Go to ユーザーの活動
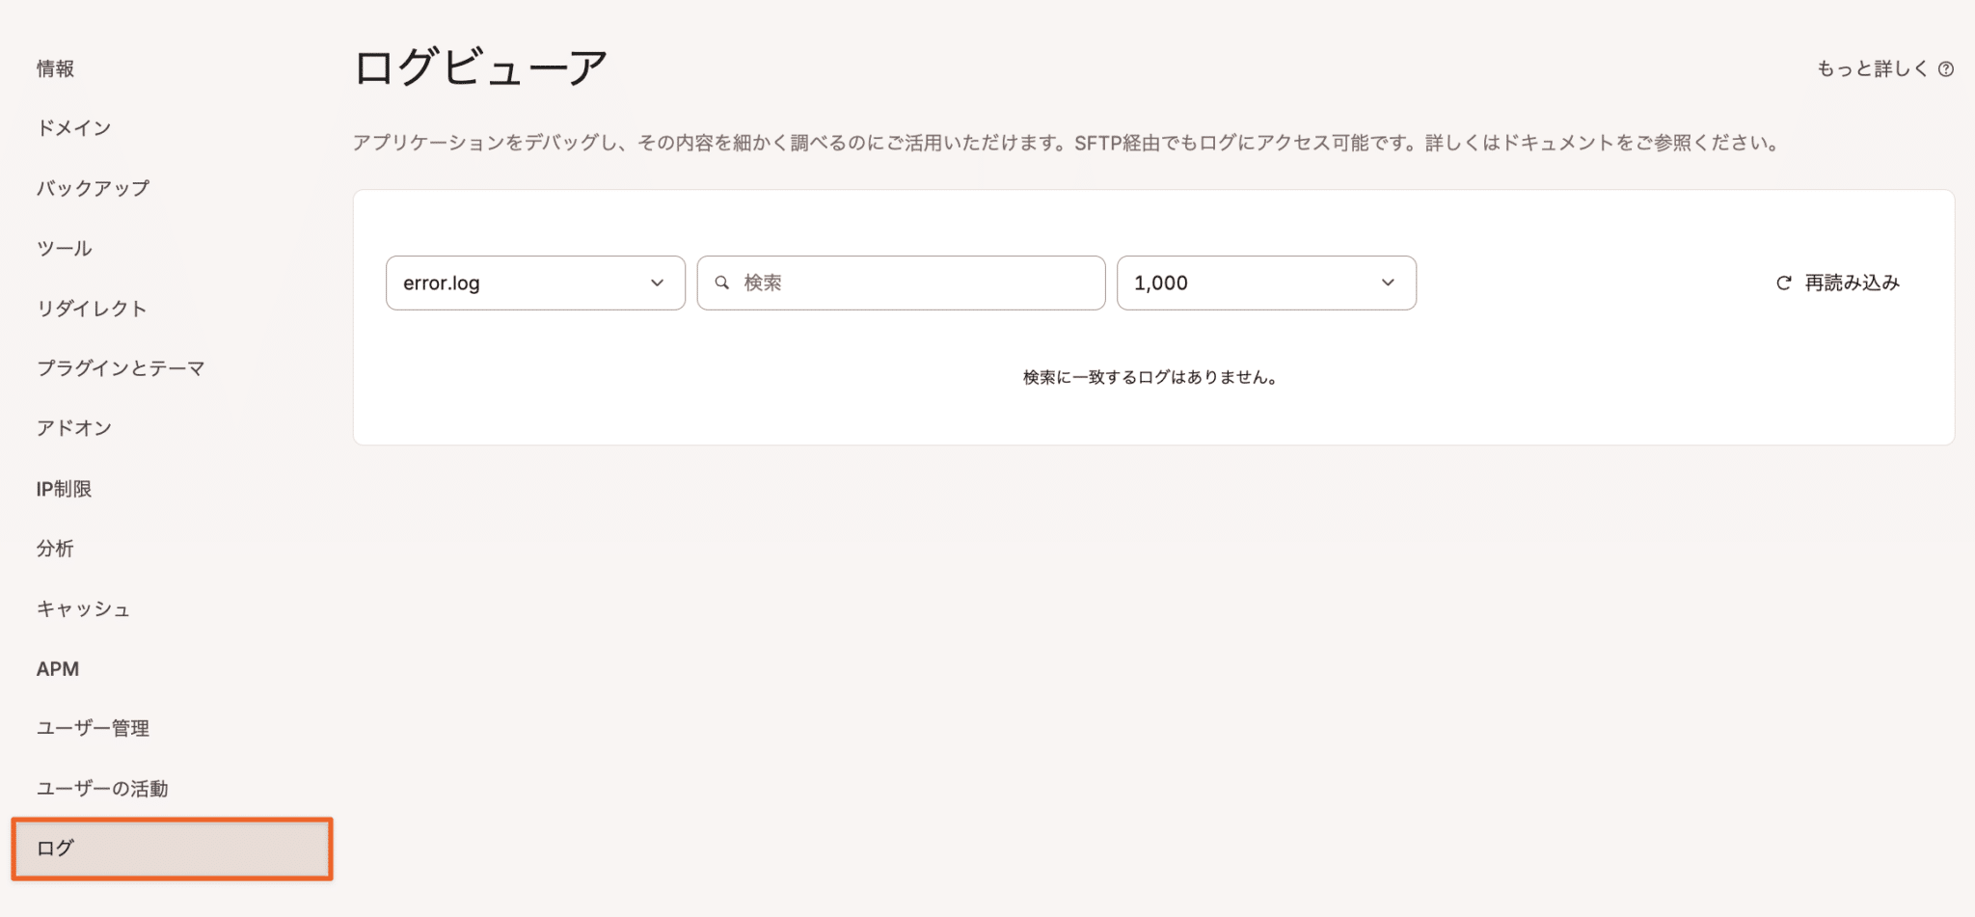 click(x=102, y=788)
